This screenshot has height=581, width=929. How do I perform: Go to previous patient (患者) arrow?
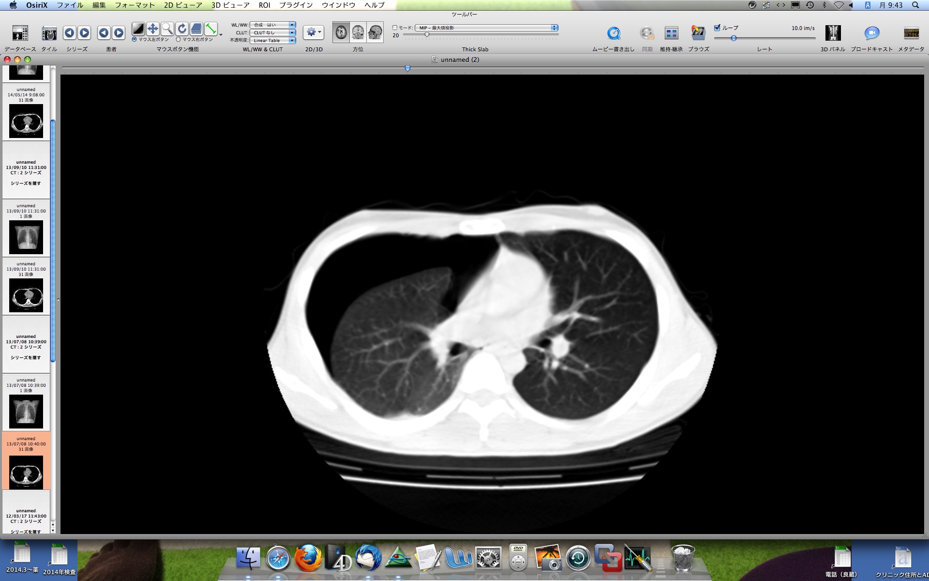pyautogui.click(x=104, y=33)
